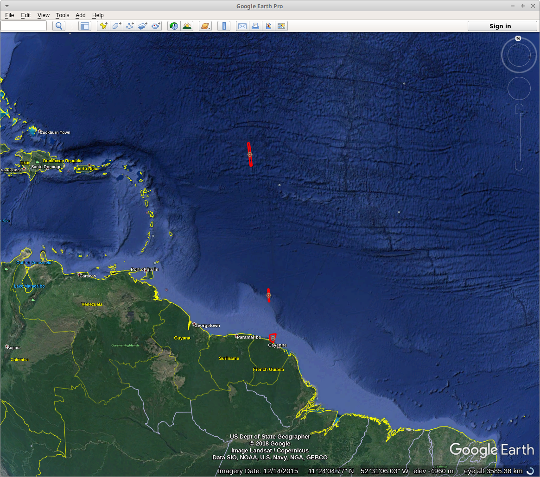Toggle sunlight across the landscape

187,26
